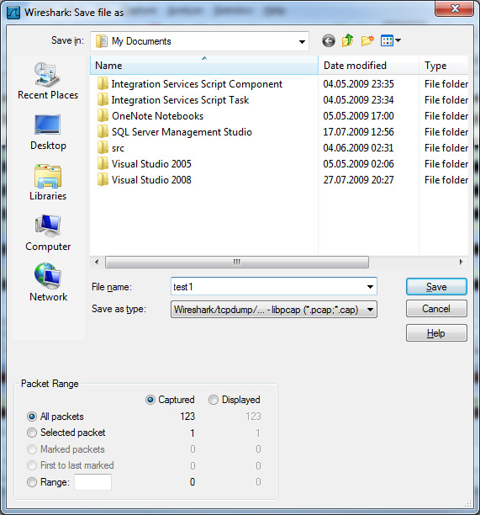Screen dimensions: 480x515
Task: Select the Integration Services Script Task folder icon
Action: [103, 100]
